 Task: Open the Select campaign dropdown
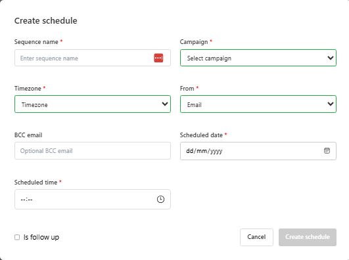tap(258, 58)
